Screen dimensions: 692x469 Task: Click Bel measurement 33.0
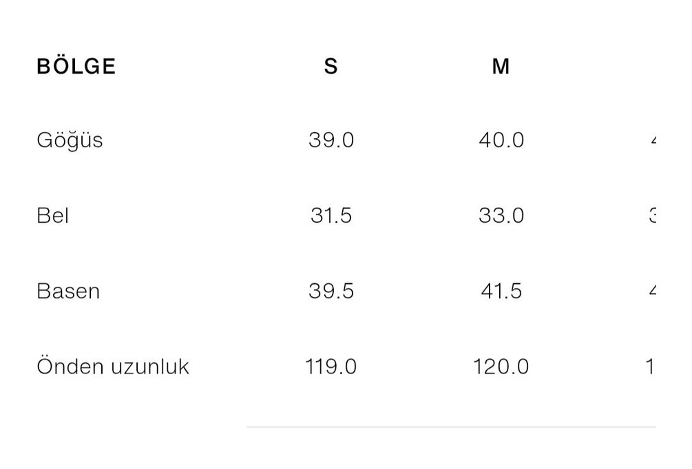tap(501, 216)
